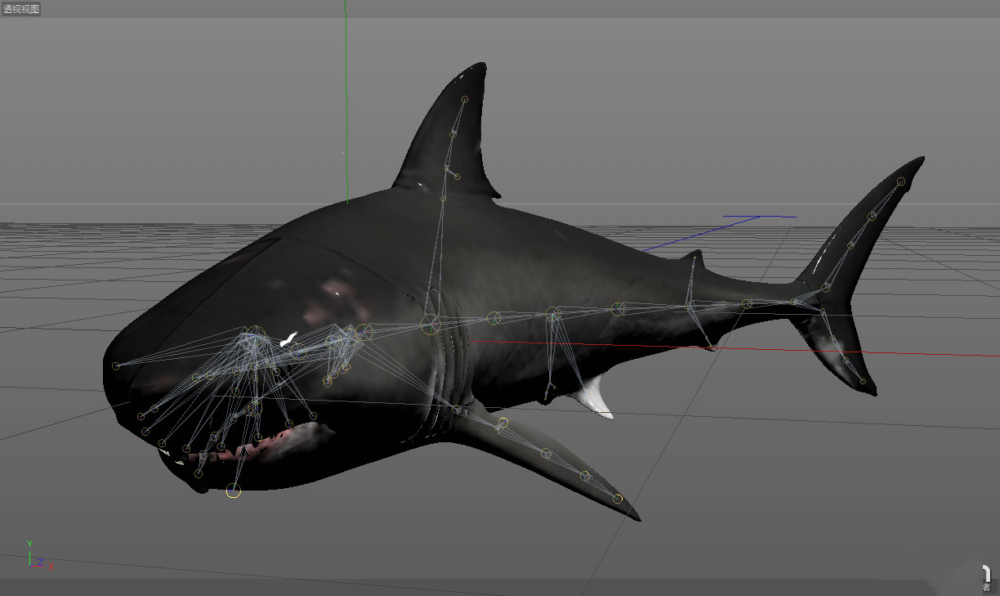Select the joint at the upper tail fin tip

[x=901, y=181]
